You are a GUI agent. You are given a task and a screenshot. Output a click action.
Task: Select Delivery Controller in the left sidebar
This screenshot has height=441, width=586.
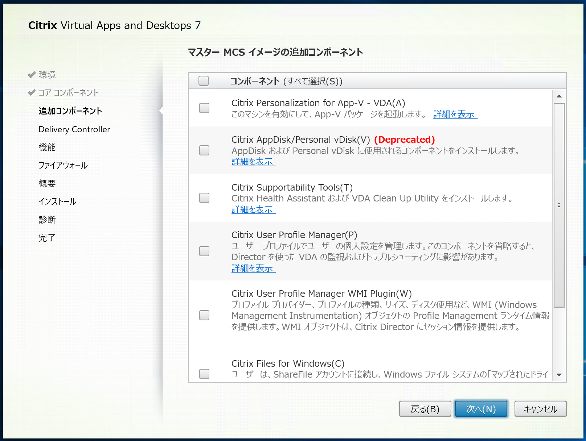(x=74, y=129)
